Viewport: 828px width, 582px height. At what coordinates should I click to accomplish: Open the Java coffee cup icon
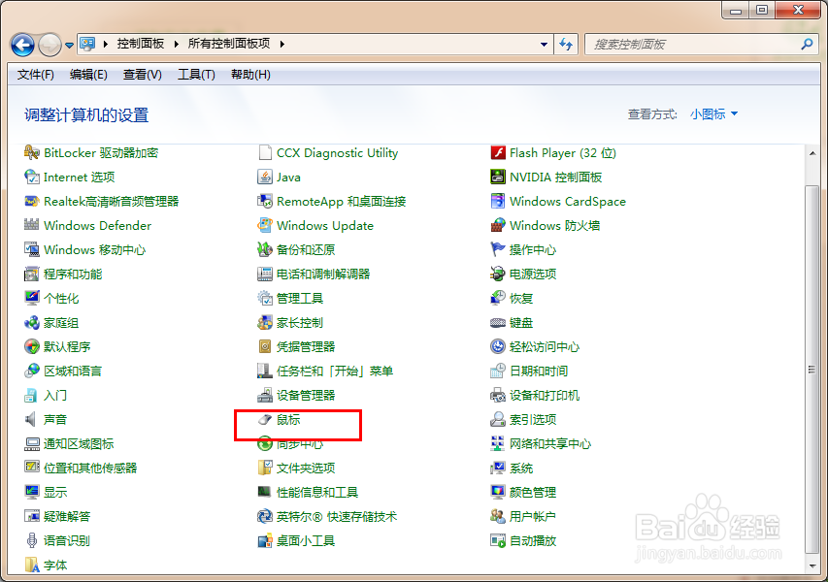click(265, 178)
